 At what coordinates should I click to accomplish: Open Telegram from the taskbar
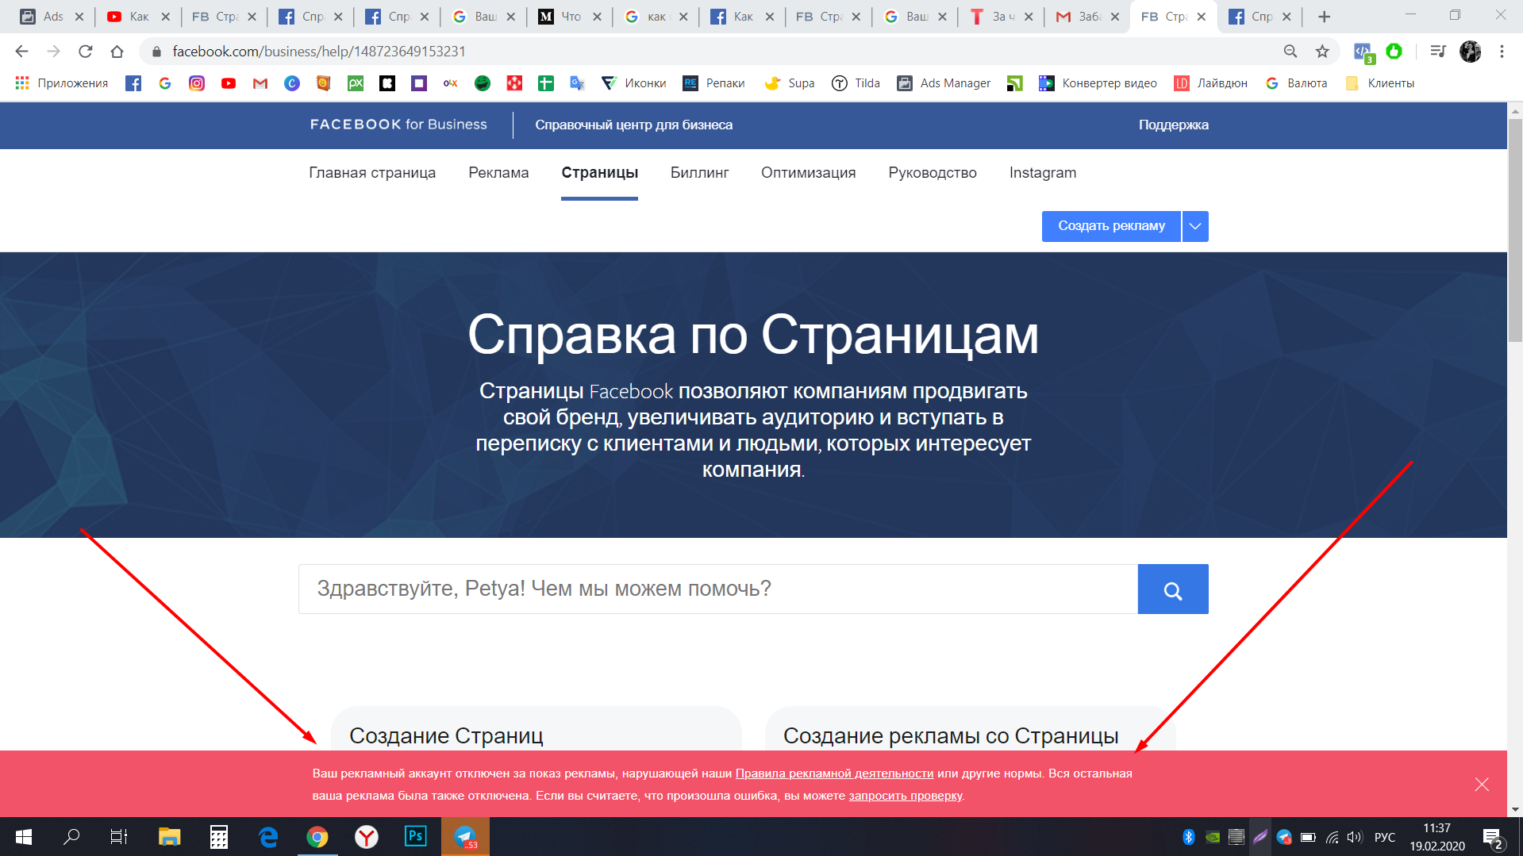pos(465,837)
